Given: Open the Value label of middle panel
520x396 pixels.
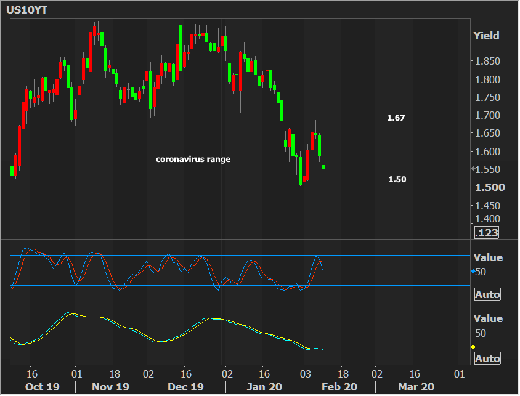Looking at the screenshot, I should pyautogui.click(x=487, y=257).
